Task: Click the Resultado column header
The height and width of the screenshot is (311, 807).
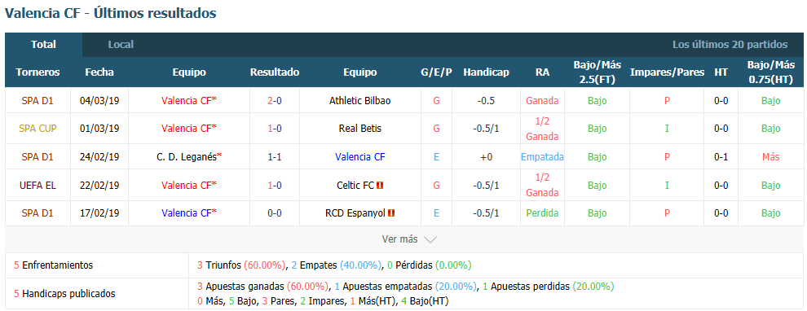Action: pyautogui.click(x=275, y=72)
